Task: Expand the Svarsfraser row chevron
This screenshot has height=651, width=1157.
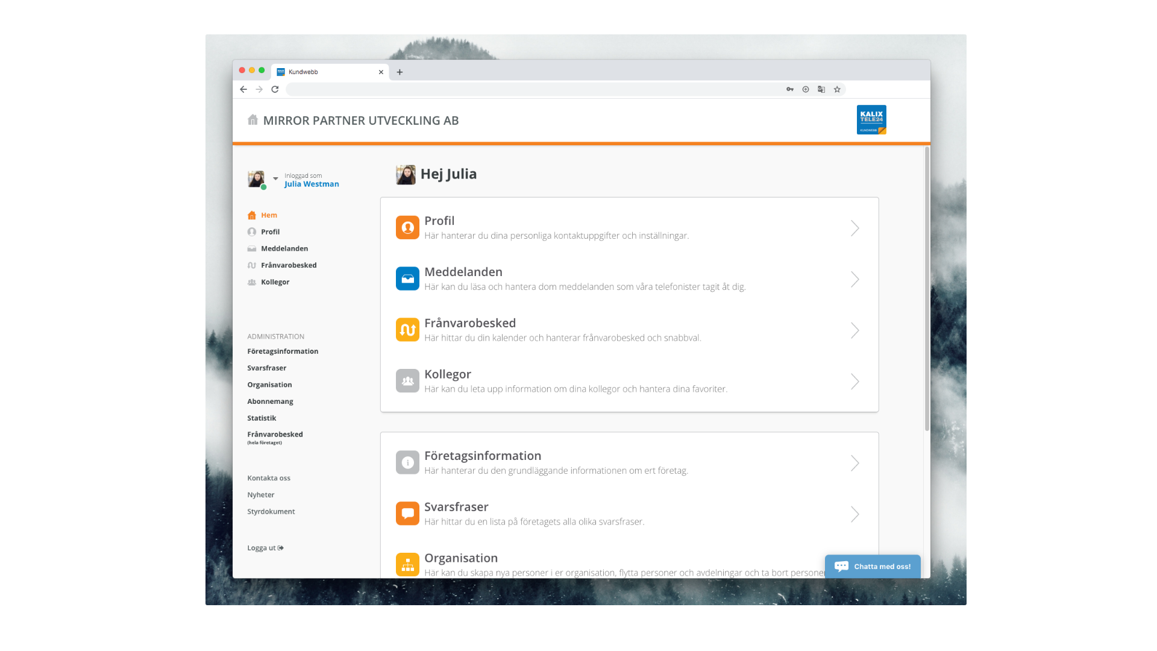Action: 854,514
